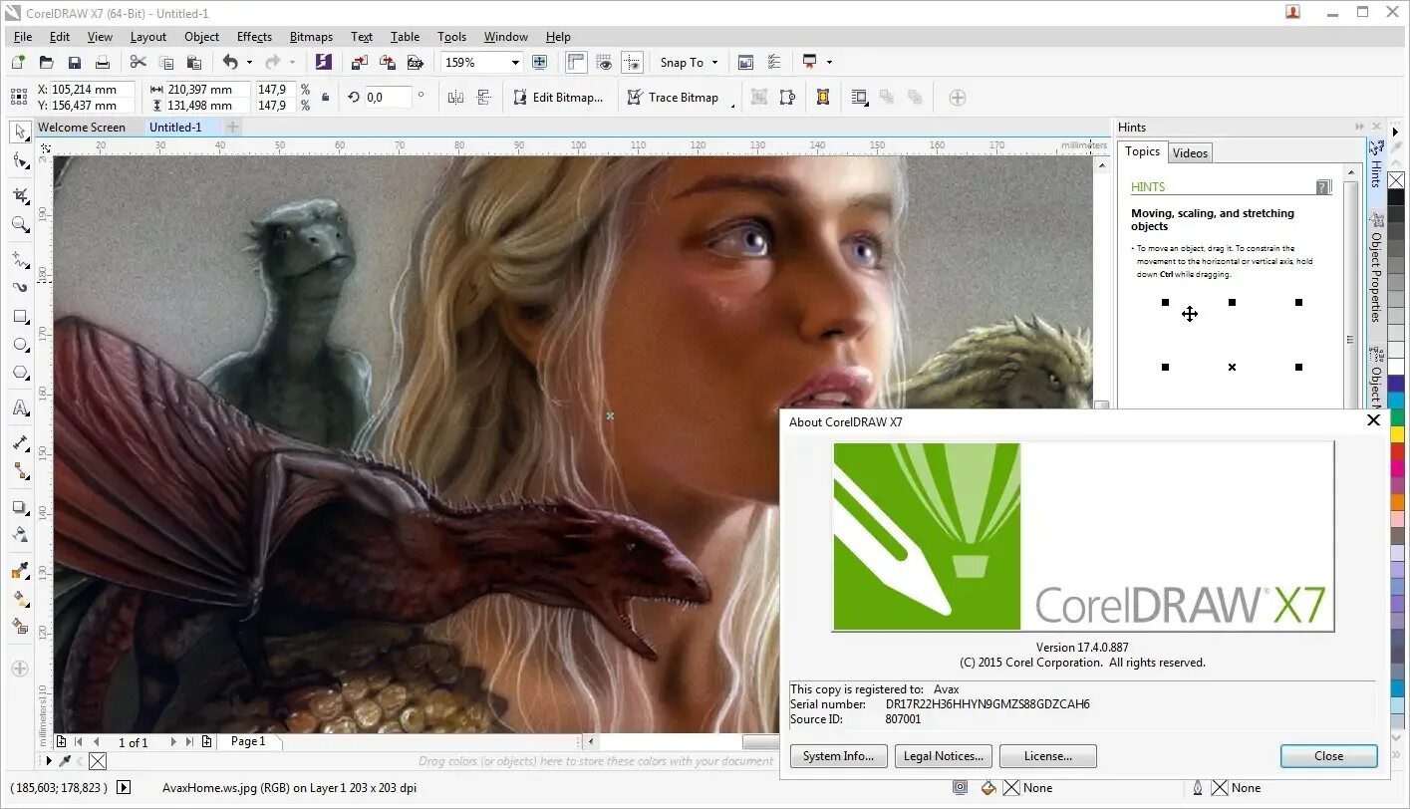
Task: Toggle Show Guidelines button
Action: click(632, 62)
